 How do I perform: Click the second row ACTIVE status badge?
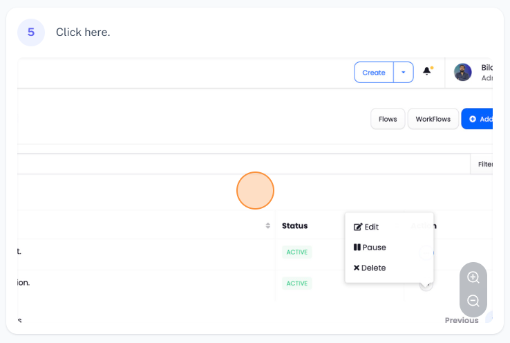[296, 284]
